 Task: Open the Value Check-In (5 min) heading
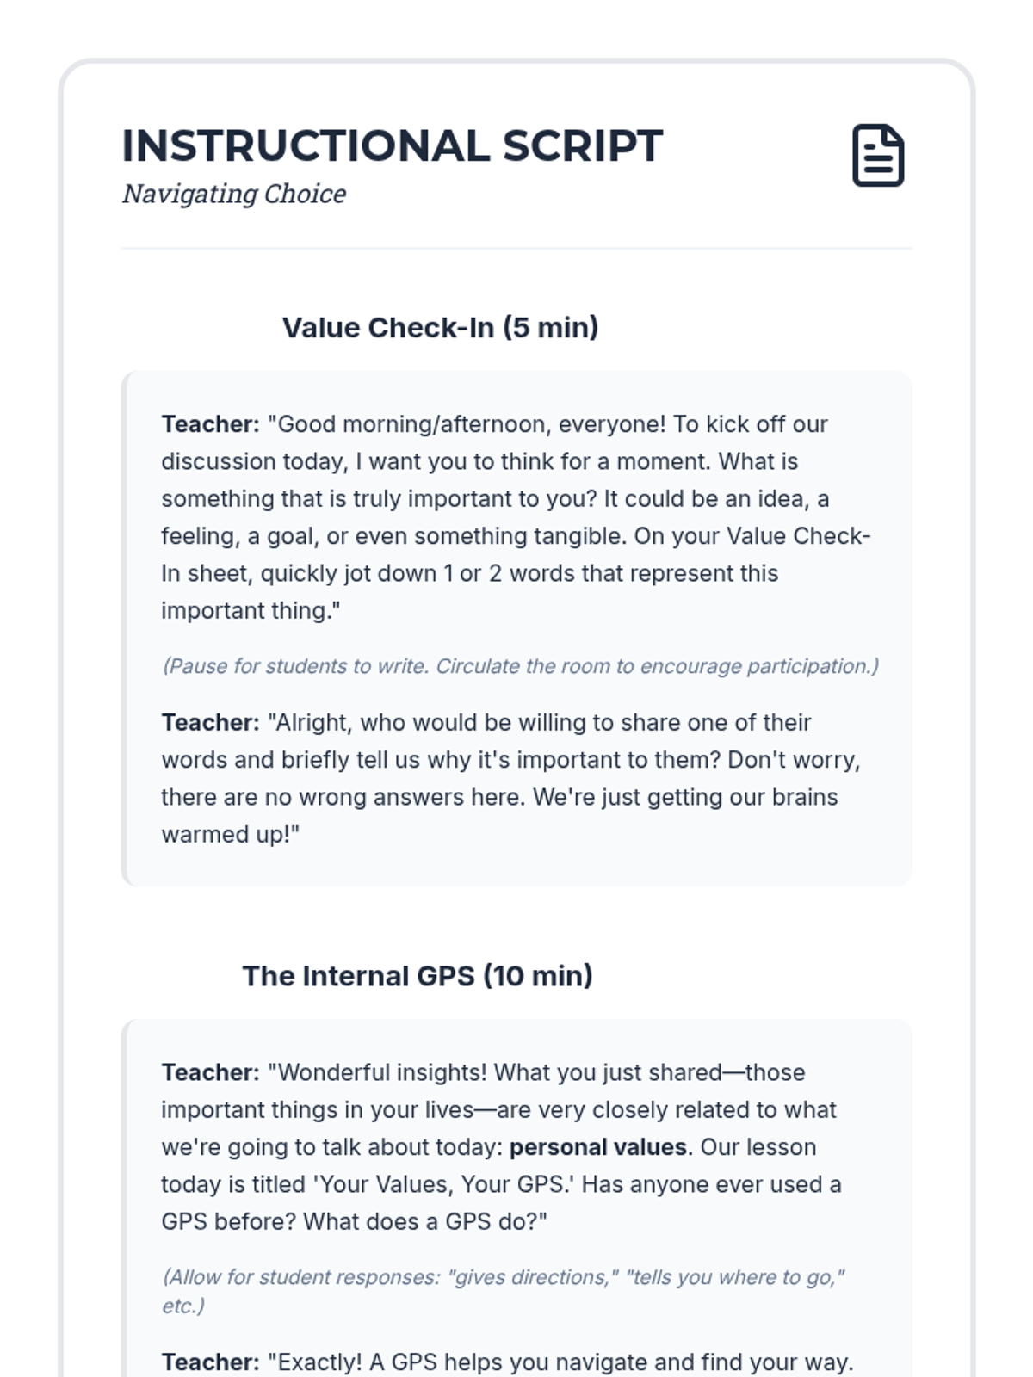click(x=440, y=328)
